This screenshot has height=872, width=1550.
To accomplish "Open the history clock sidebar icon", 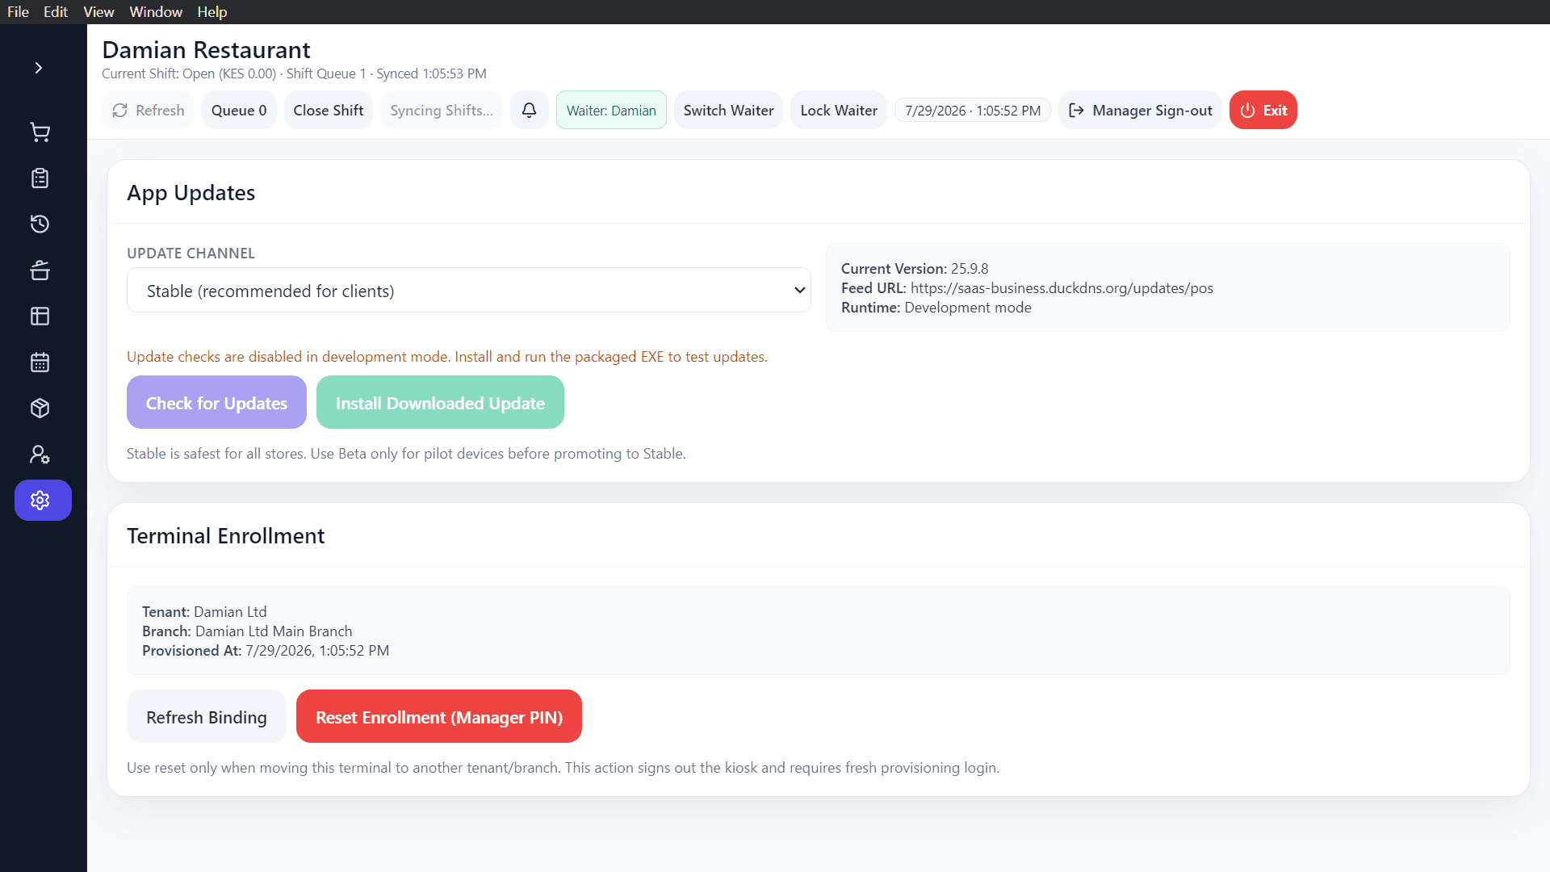I will (40, 224).
